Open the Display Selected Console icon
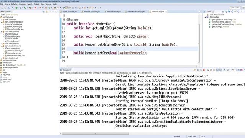This screenshot has width=245, height=138. pos(227,70)
